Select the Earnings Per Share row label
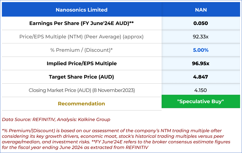The height and width of the screenshot is (153, 242). coord(81,23)
